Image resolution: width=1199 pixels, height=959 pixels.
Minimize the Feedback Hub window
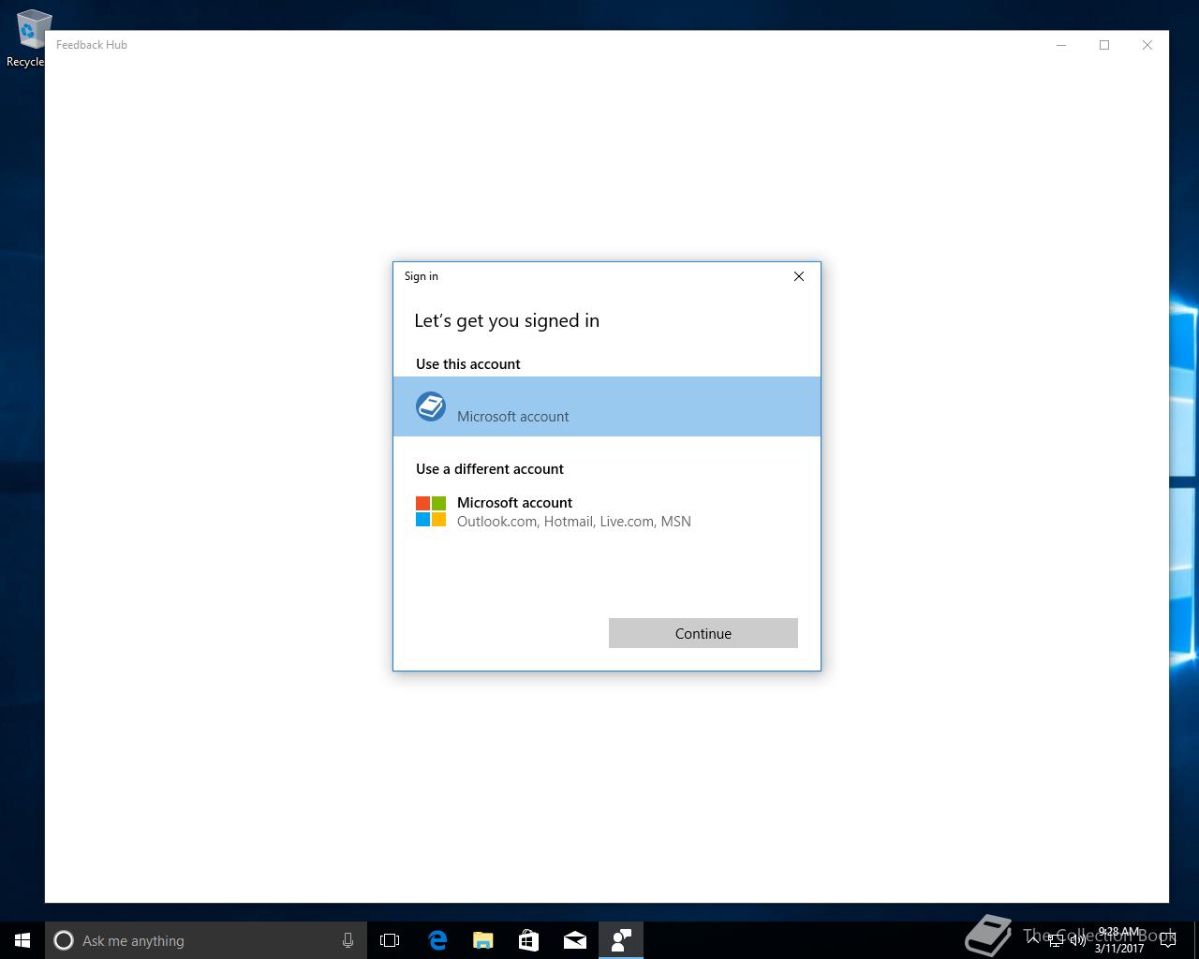1061,45
